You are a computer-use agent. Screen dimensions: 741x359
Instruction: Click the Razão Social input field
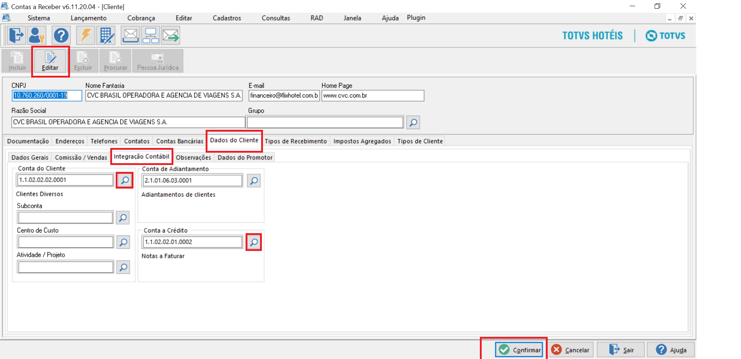128,122
